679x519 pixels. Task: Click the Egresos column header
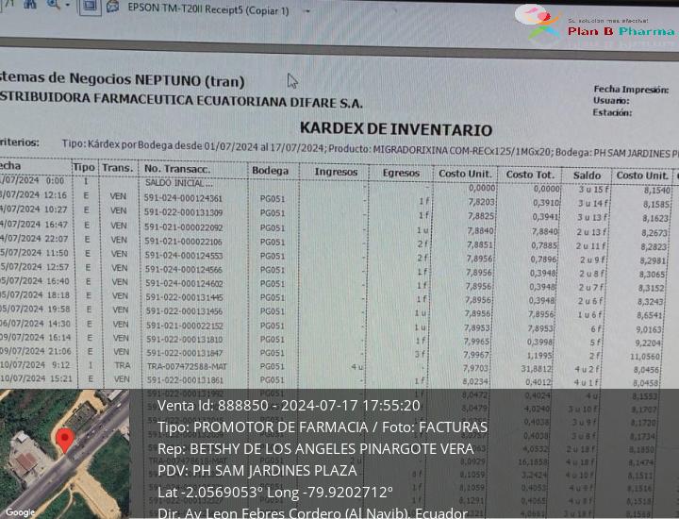pyautogui.click(x=401, y=173)
